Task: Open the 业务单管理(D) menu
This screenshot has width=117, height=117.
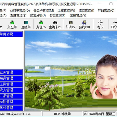Action: click(x=20, y=11)
